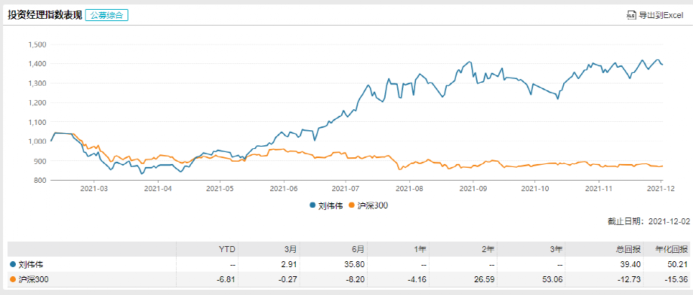Click the 1,100 y-axis label
The height and width of the screenshot is (295, 693).
point(37,122)
